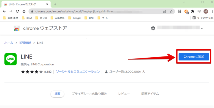Screen dimensions: 214x108
Task: Open the 自分の bookmark folder
Action: (x=41, y=18)
